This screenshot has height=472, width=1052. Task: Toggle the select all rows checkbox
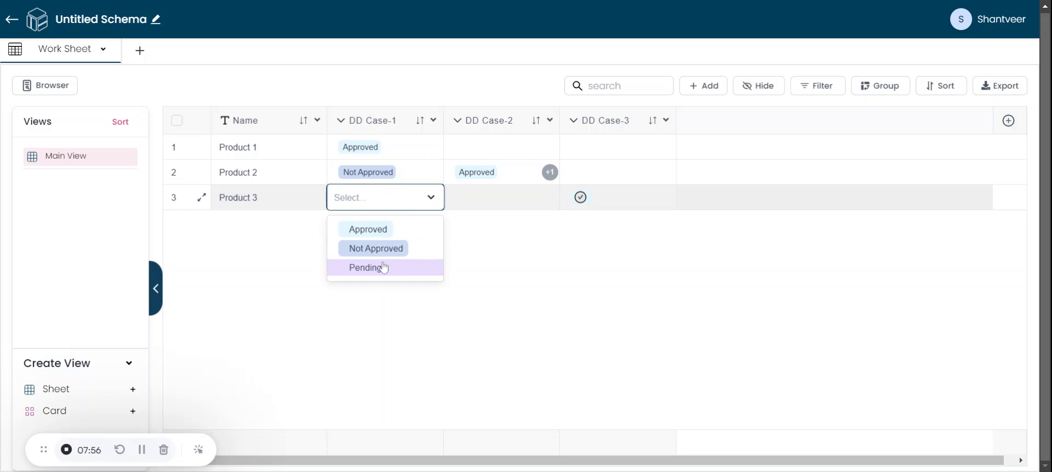point(176,120)
